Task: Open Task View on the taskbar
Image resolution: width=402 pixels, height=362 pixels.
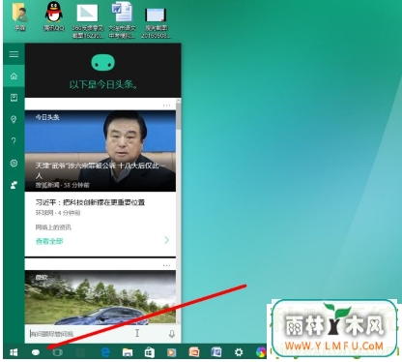Action: pos(57,352)
